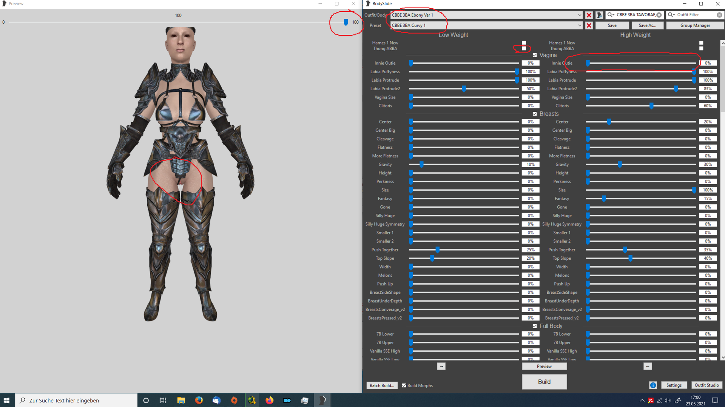
Task: Click the Low Weight Gravity slider handle
Action: 421,164
